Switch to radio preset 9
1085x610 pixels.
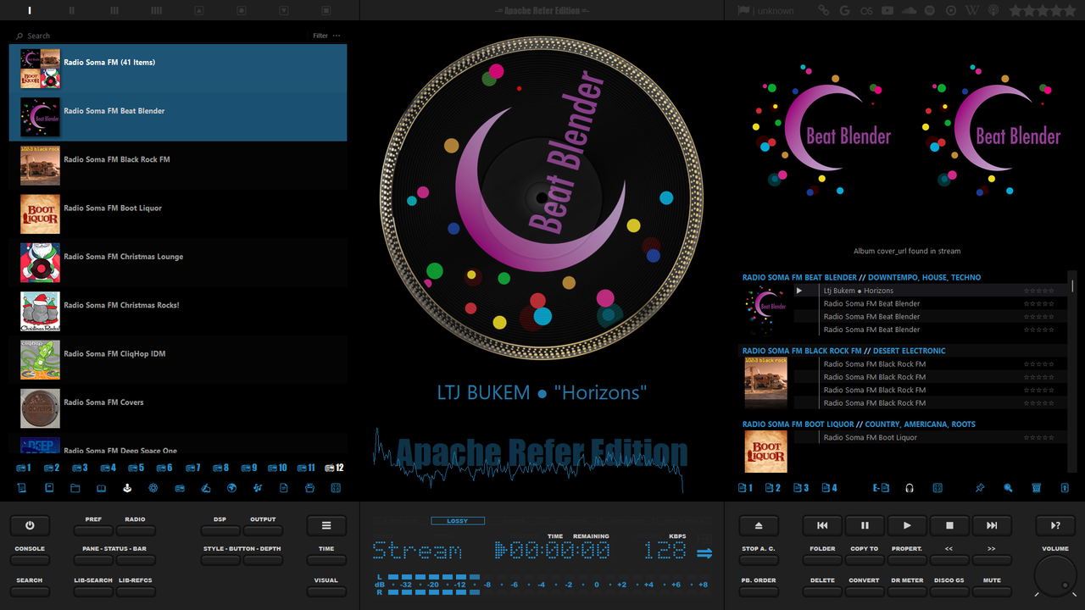[x=249, y=468]
